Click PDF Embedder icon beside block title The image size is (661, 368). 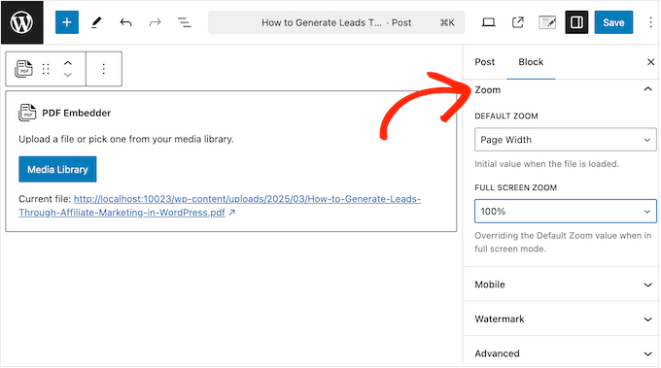click(x=27, y=113)
